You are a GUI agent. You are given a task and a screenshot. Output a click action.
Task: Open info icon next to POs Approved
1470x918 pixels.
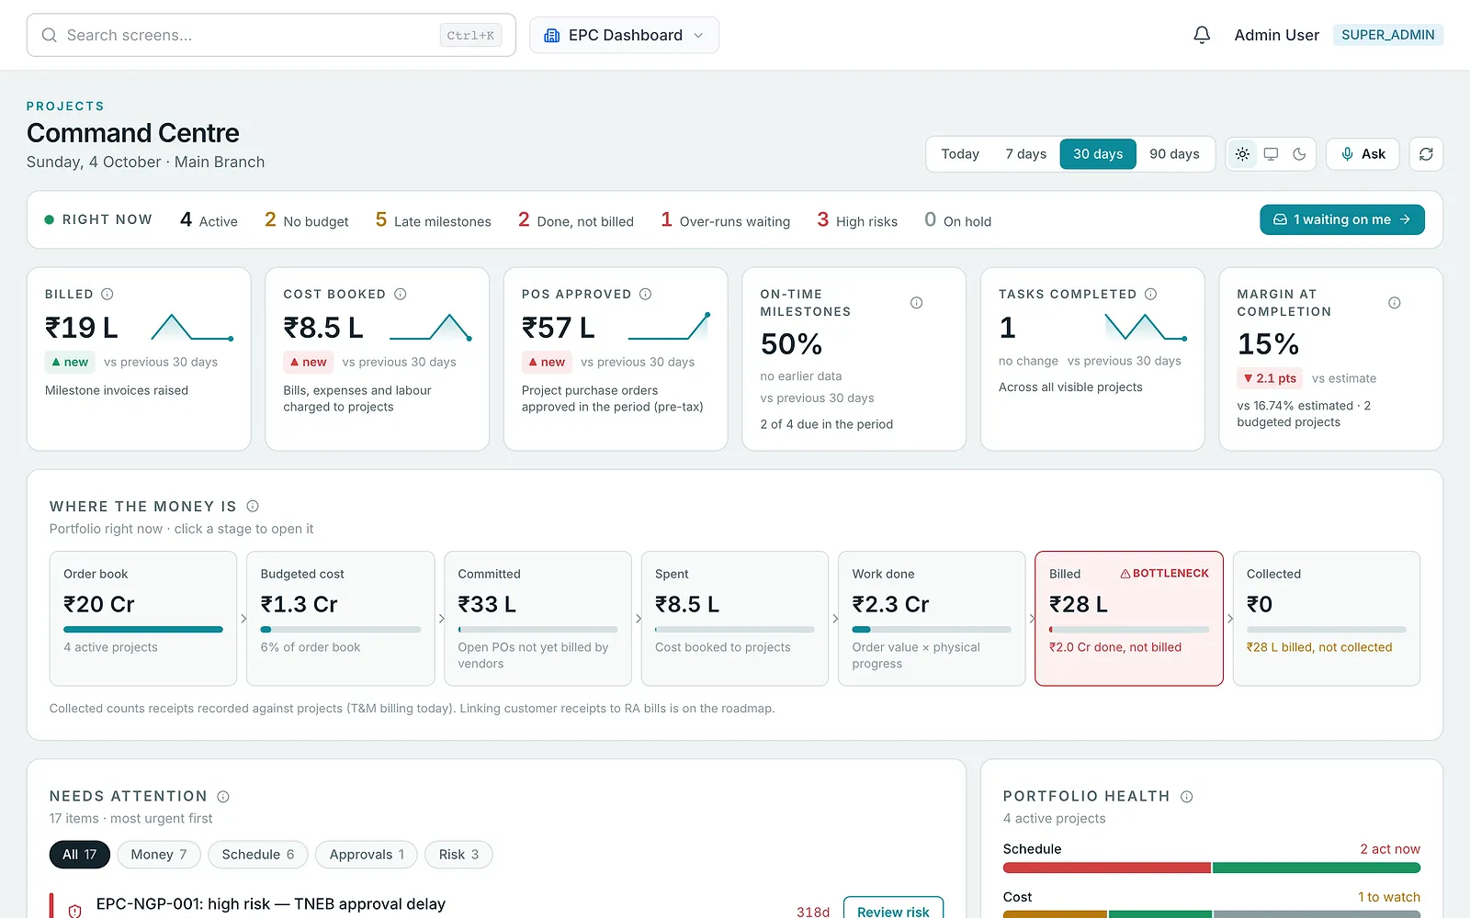click(646, 294)
